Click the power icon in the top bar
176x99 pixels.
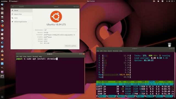coord(172,1)
